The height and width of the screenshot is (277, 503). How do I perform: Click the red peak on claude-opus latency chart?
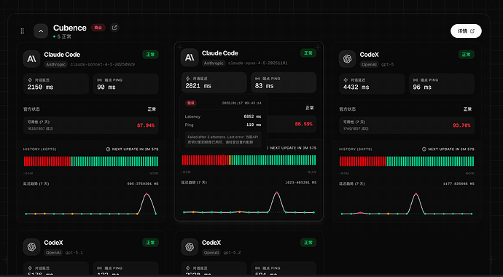(276, 192)
